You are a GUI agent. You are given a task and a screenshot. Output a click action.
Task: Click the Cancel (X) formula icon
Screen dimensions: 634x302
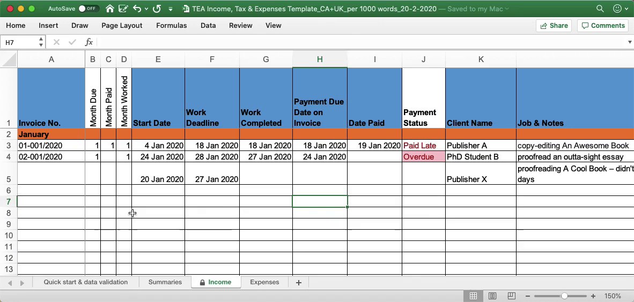point(56,42)
